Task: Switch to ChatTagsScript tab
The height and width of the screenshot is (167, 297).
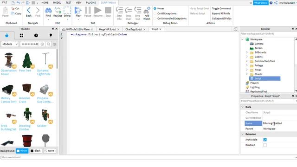Action: pos(134,29)
